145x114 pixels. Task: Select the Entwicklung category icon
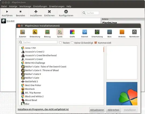tap(35, 32)
